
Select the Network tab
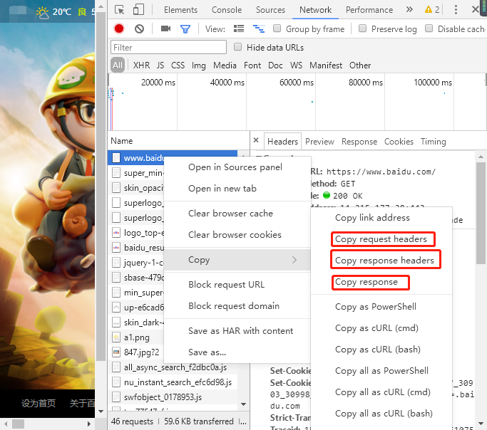[315, 10]
